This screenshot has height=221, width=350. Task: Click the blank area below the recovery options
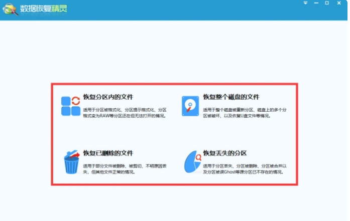(175, 204)
